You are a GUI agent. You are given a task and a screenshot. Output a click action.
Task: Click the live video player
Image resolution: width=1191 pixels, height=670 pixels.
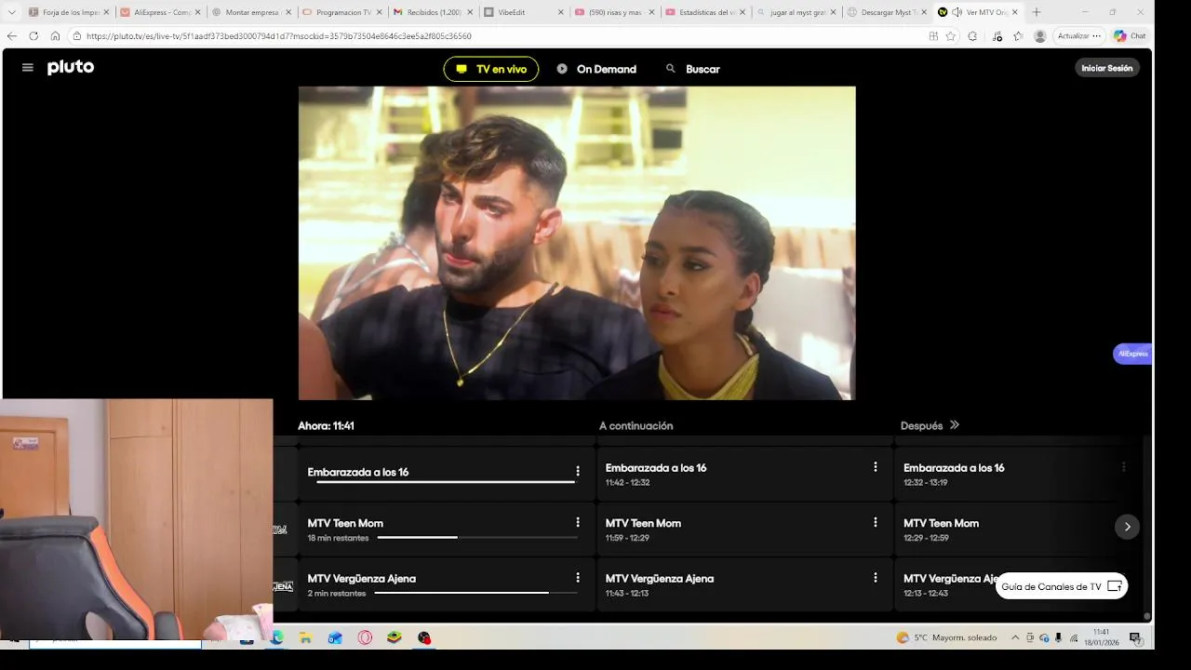[x=577, y=243]
